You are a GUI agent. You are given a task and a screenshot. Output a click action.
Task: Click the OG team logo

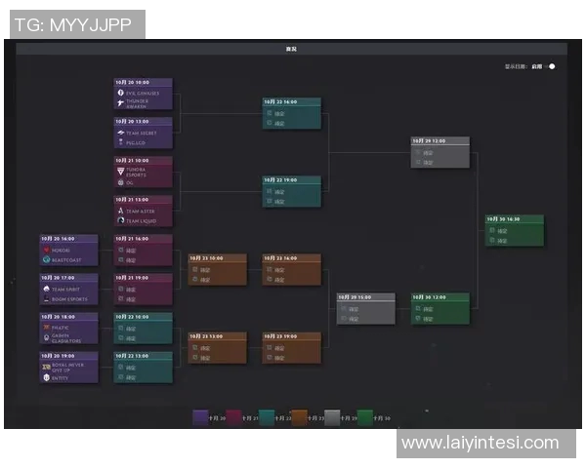121,182
